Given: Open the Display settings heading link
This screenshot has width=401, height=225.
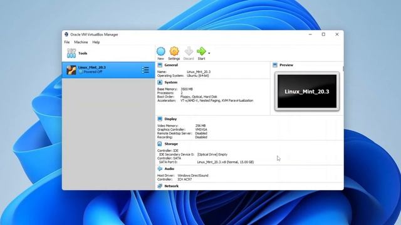Looking at the screenshot, I should click(x=170, y=119).
